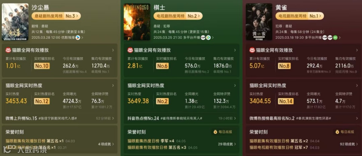Open 黄雀 电视剧热度周榜 No.1 badge
The height and width of the screenshot is (156, 362).
coord(300,16)
